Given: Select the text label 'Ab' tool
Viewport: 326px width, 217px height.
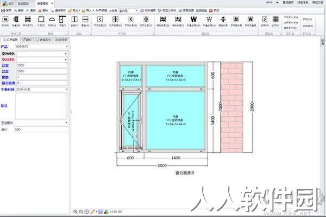Looking at the screenshot, I should point(5,20).
